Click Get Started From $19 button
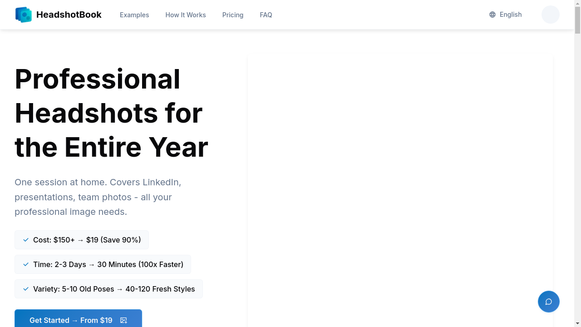 78,318
